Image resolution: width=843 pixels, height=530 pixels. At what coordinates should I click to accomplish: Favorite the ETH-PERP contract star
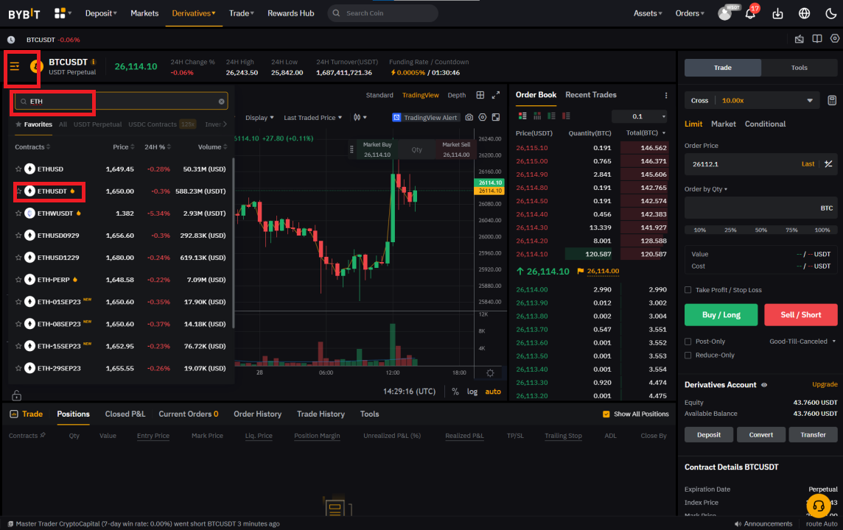[x=18, y=280]
